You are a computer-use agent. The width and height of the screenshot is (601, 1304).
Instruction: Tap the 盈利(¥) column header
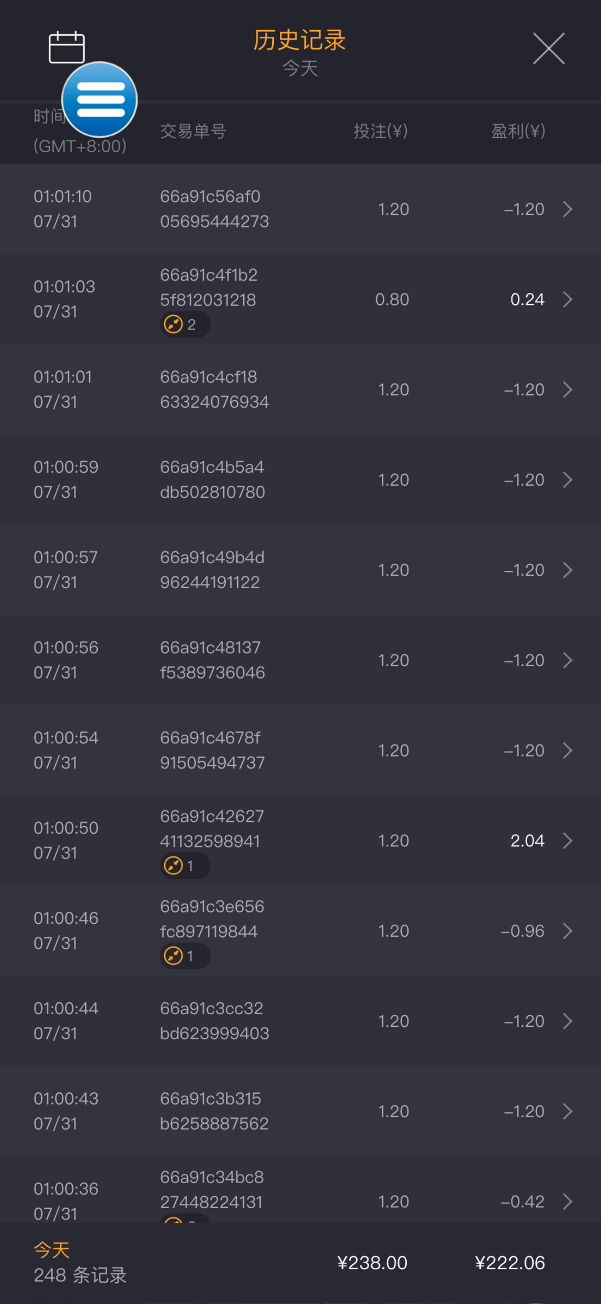point(518,132)
